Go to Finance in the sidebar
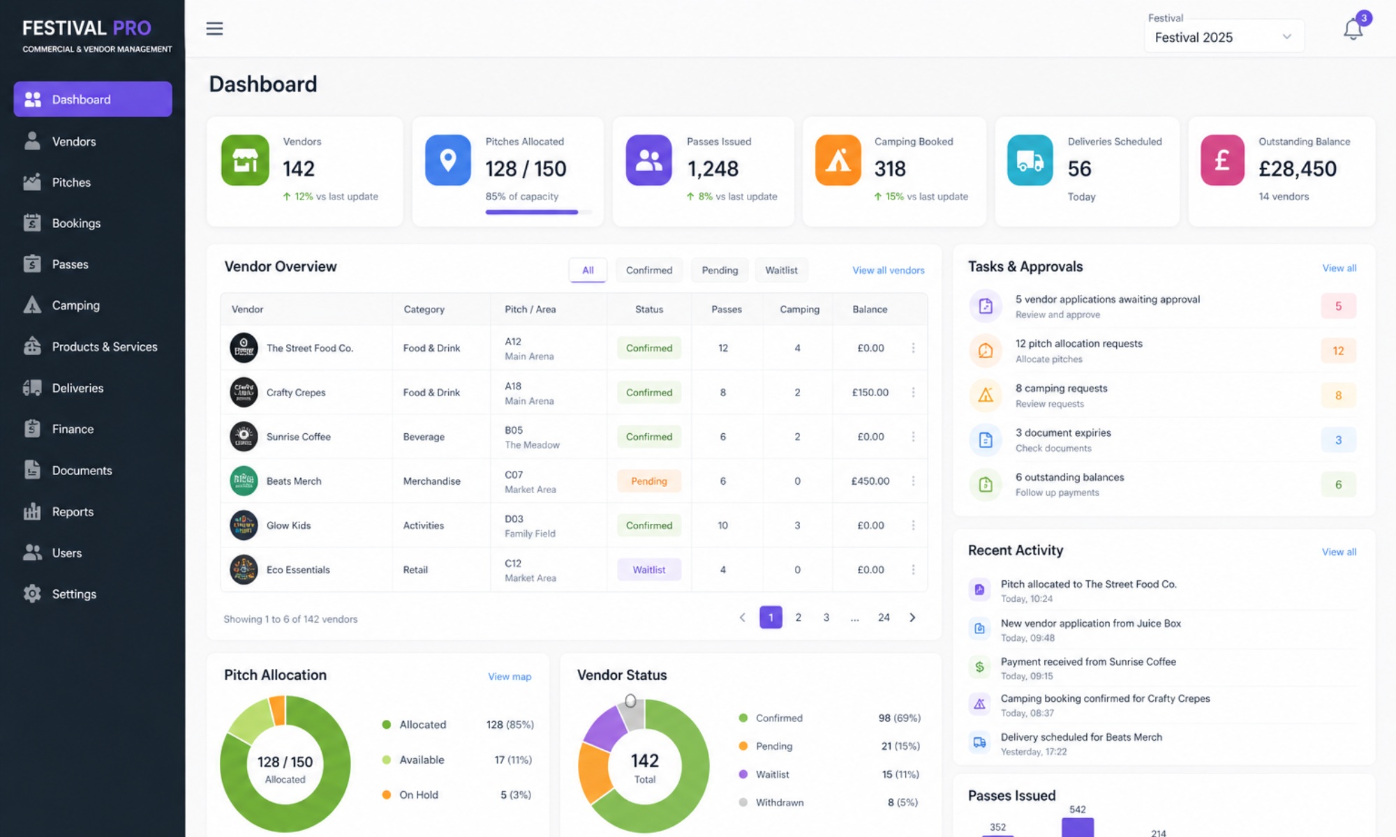This screenshot has width=1396, height=837. (x=73, y=429)
